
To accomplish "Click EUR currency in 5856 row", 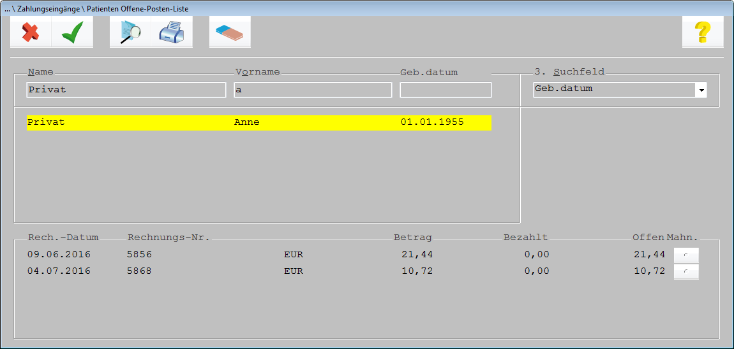I will coord(294,255).
